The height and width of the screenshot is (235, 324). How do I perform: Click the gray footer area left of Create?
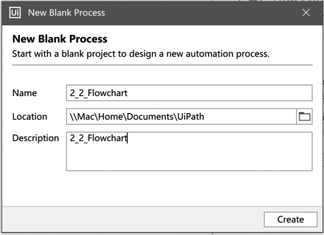click(x=132, y=219)
